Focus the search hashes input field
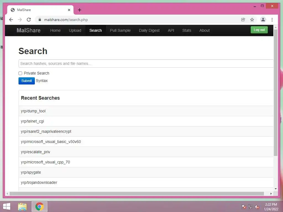This screenshot has height=212, width=283. coord(146,63)
